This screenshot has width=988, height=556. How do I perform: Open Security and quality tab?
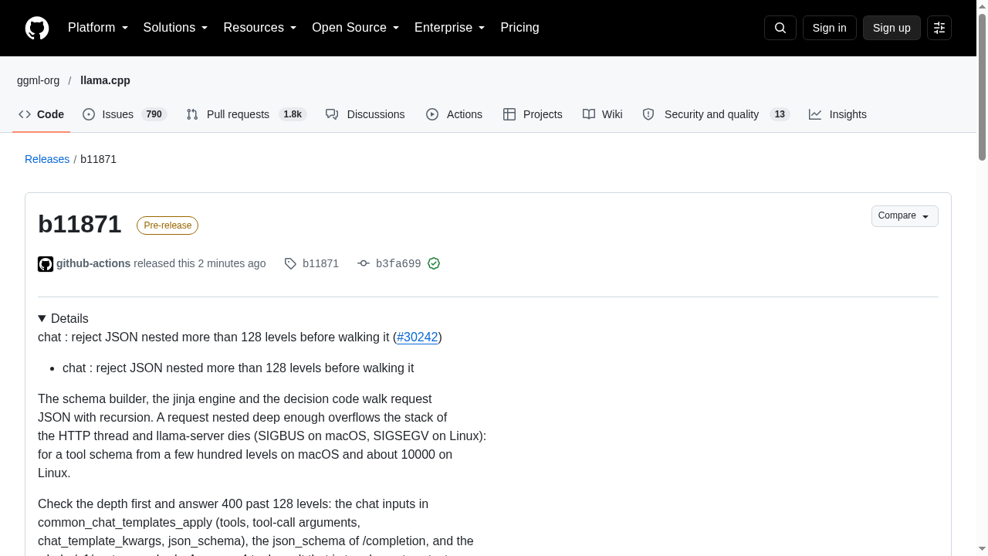(x=716, y=114)
